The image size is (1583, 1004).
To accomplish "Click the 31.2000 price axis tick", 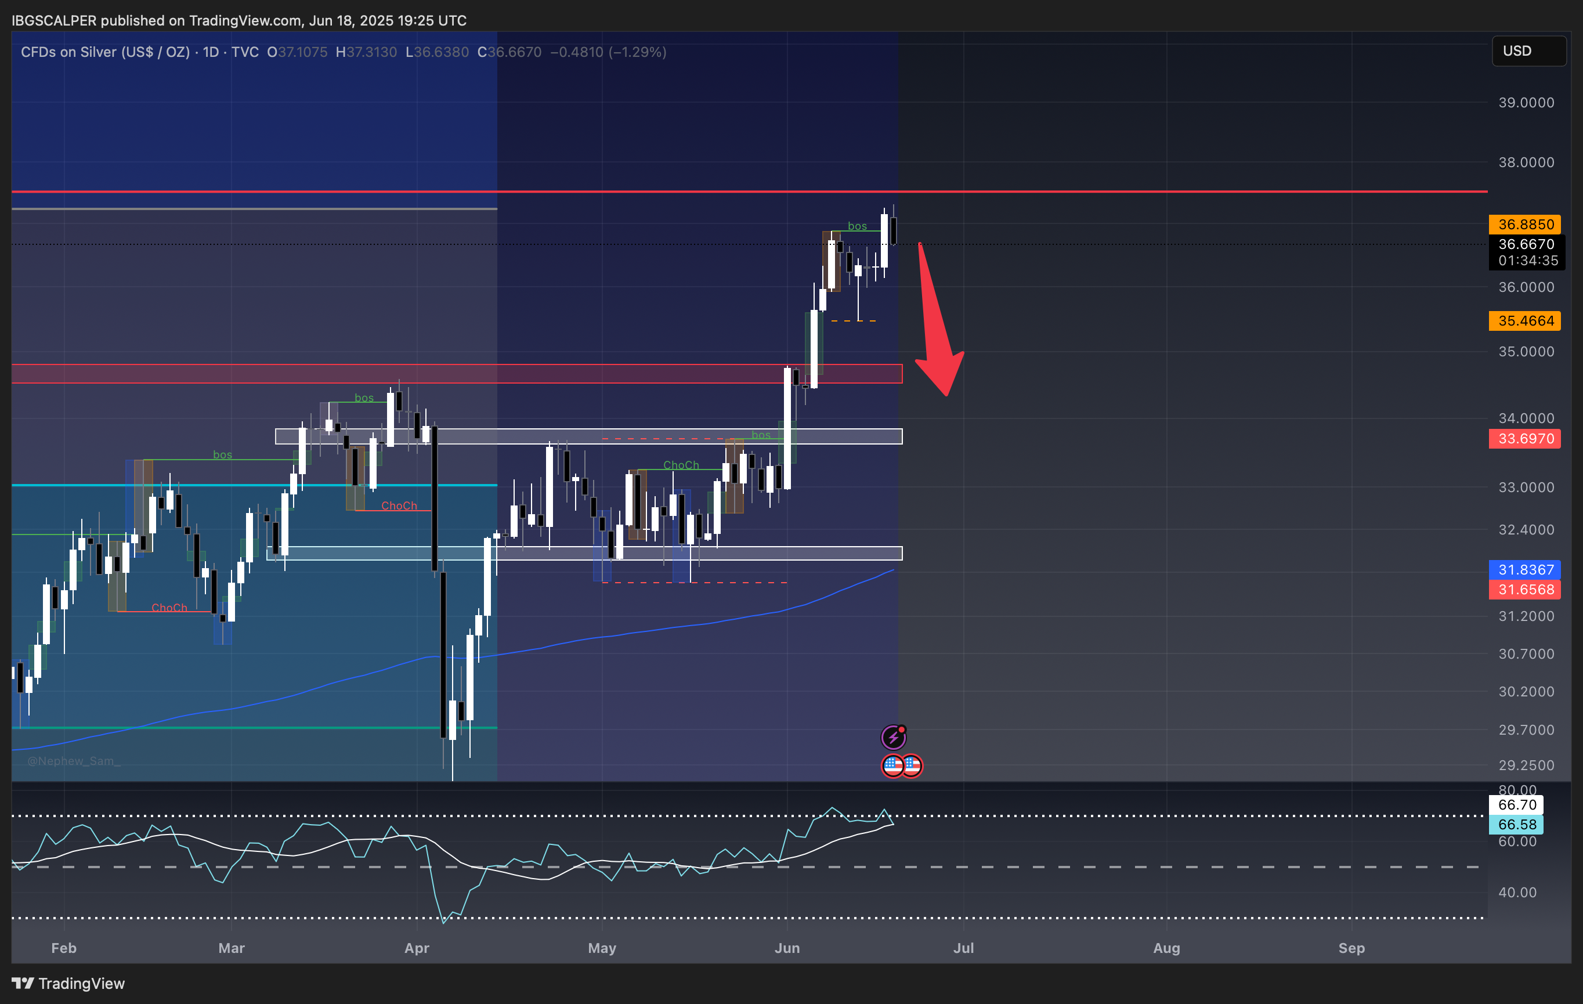I will 1526,616.
